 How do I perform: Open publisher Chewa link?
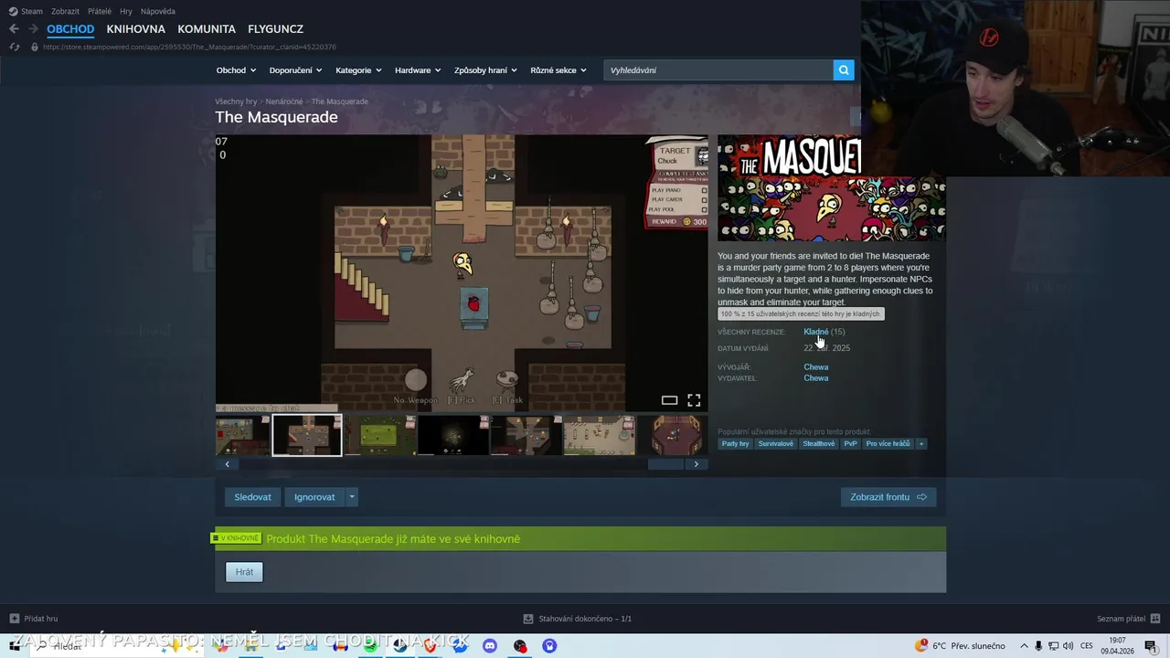click(816, 378)
